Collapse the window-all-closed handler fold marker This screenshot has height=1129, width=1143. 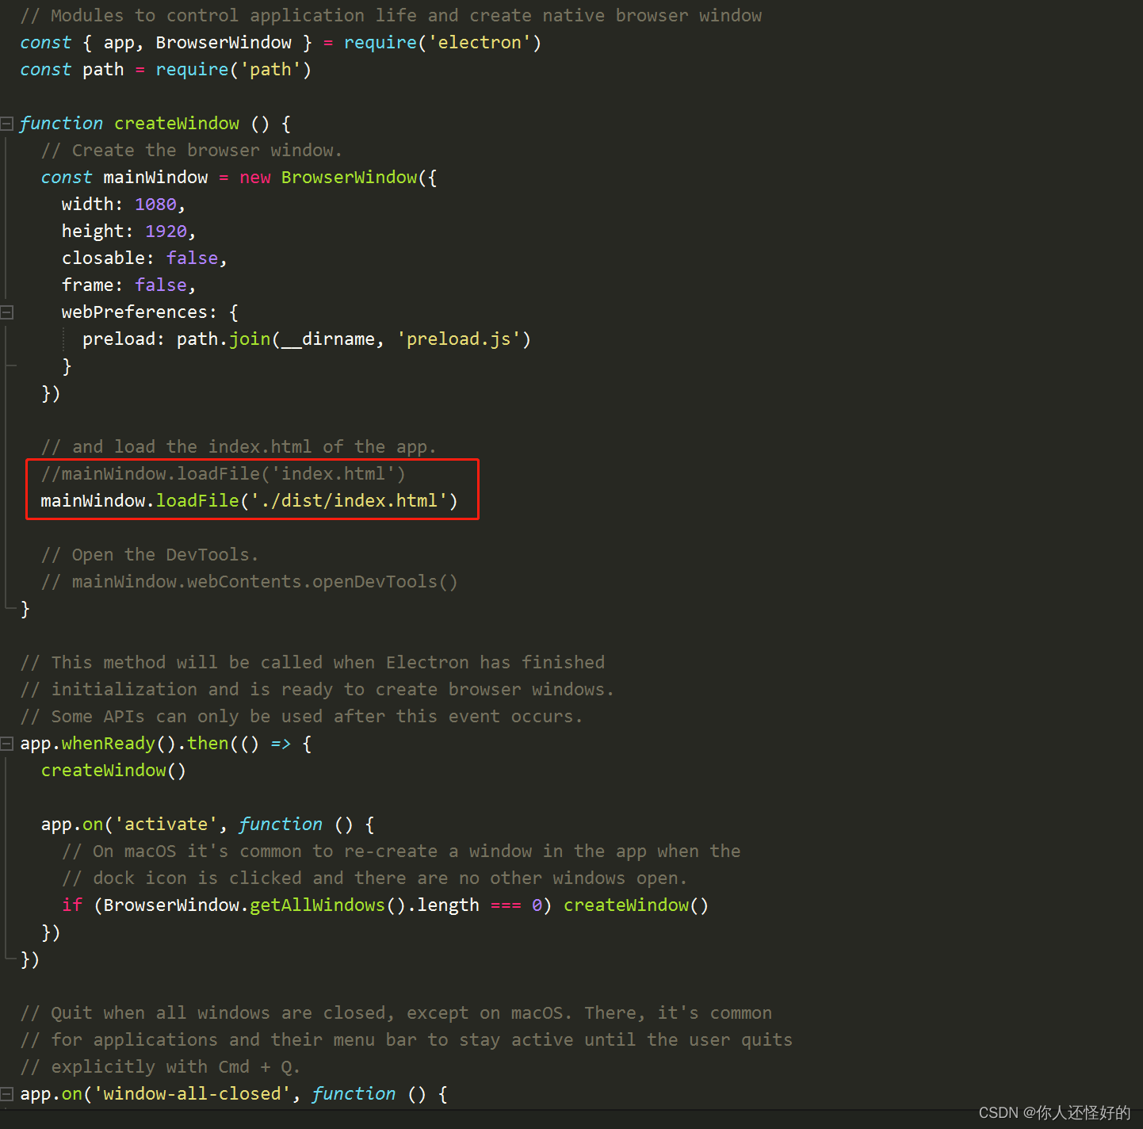pos(7,1094)
